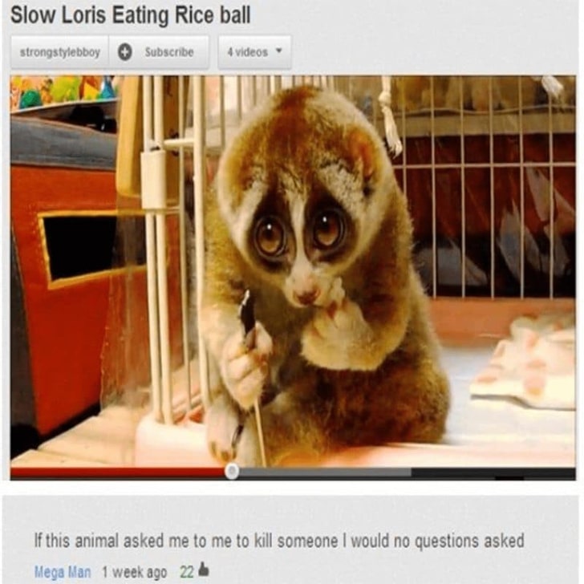Open the strongstylebboy channel button

[60, 52]
